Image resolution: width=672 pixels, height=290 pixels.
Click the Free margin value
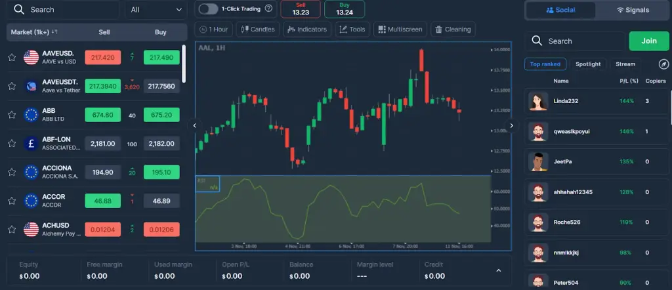[97, 276]
